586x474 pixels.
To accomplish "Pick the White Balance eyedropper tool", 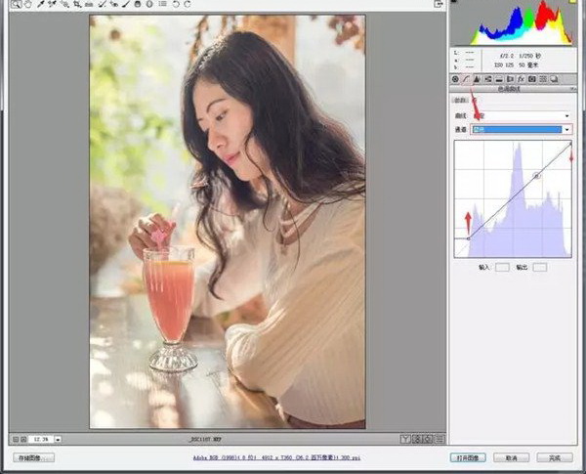I will tap(41, 5).
